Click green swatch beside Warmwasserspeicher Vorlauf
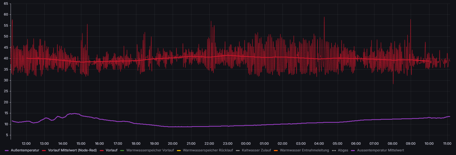The image size is (456, 155). tap(122, 151)
